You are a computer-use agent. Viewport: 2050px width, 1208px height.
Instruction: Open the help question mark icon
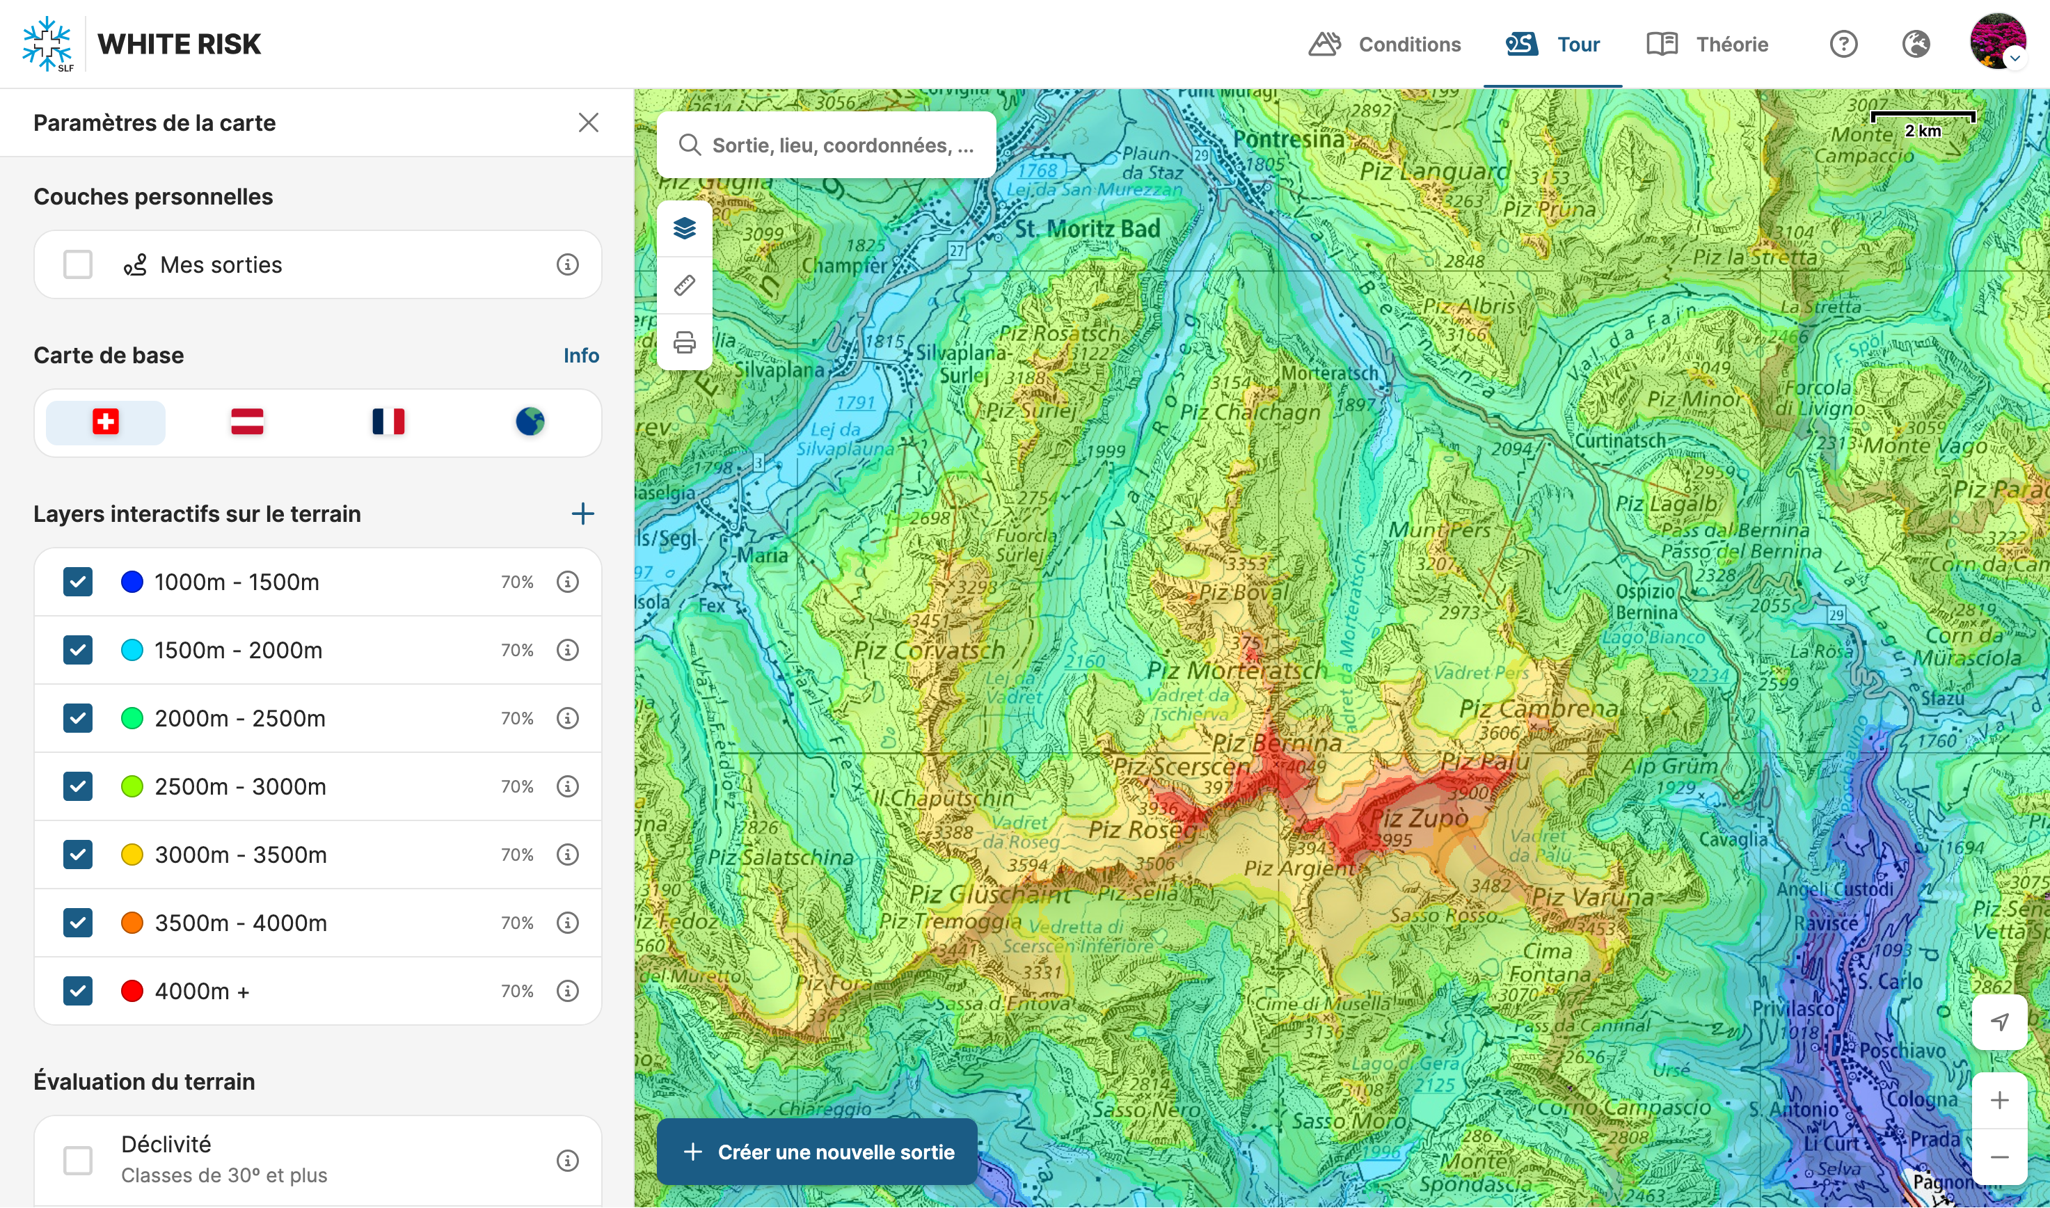1843,44
